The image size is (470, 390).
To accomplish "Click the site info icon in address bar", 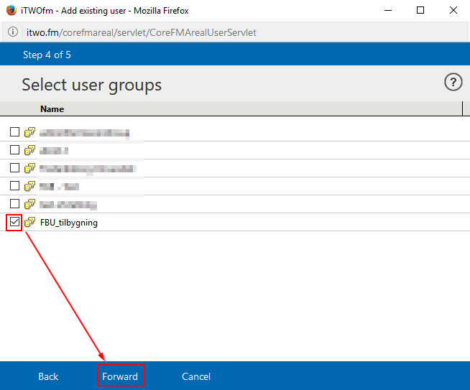I will point(14,32).
